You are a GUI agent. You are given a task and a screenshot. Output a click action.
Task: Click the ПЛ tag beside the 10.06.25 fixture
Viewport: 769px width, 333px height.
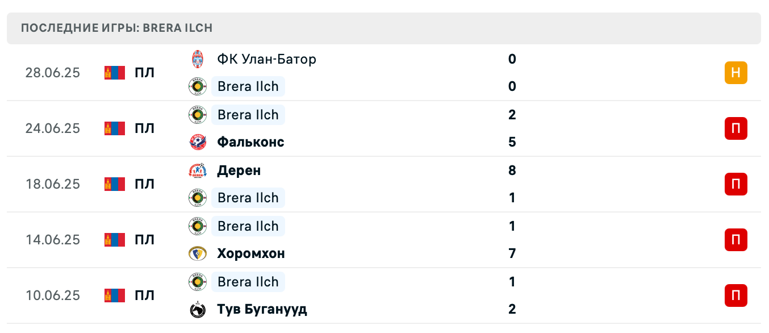[x=145, y=295]
